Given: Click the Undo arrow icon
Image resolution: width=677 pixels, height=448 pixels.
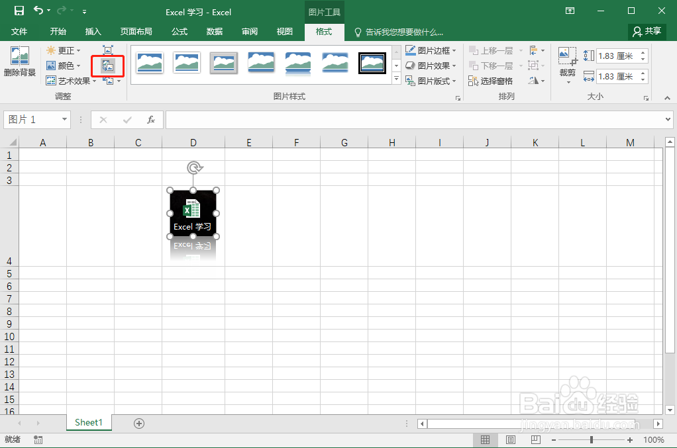Looking at the screenshot, I should tap(38, 11).
